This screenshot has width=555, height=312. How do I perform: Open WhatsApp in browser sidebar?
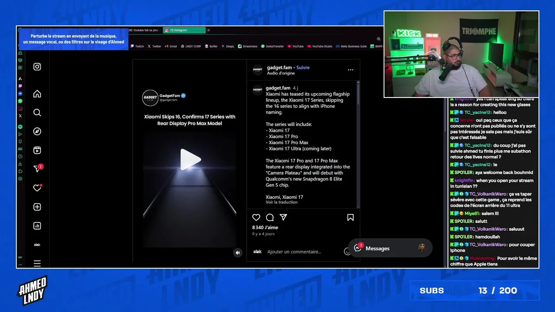[x=20, y=101]
